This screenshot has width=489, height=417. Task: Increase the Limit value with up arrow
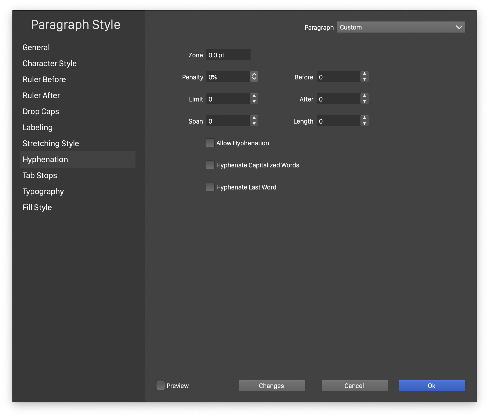click(x=254, y=96)
